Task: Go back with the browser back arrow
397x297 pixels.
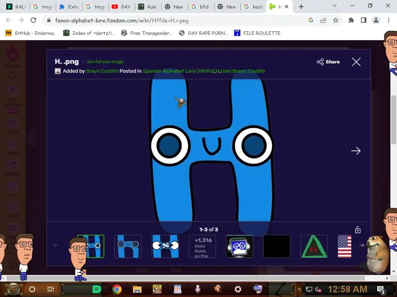Action: point(9,20)
